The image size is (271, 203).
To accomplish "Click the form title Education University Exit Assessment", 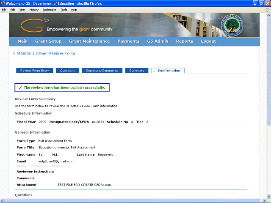I will click(67, 148).
